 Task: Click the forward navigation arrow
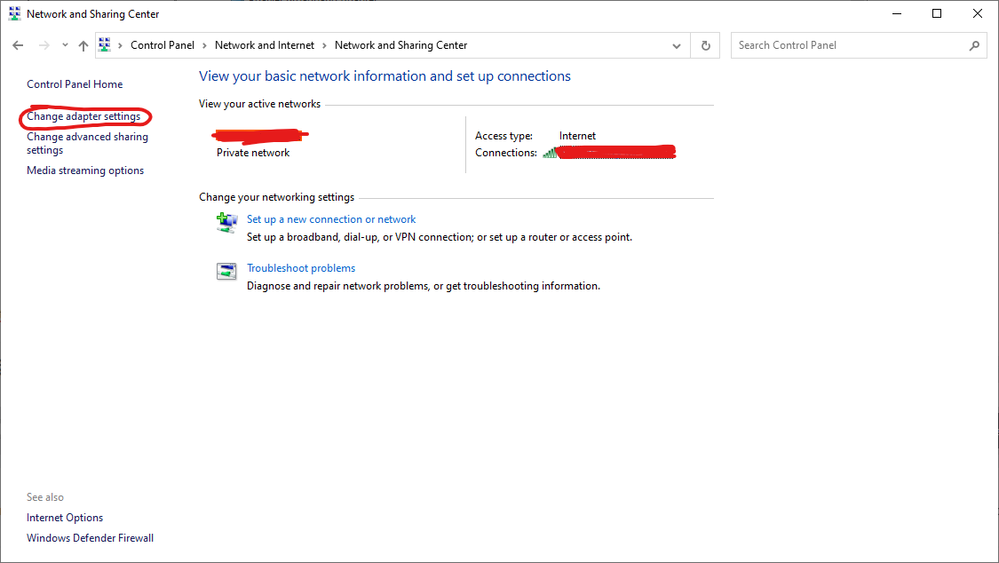44,45
